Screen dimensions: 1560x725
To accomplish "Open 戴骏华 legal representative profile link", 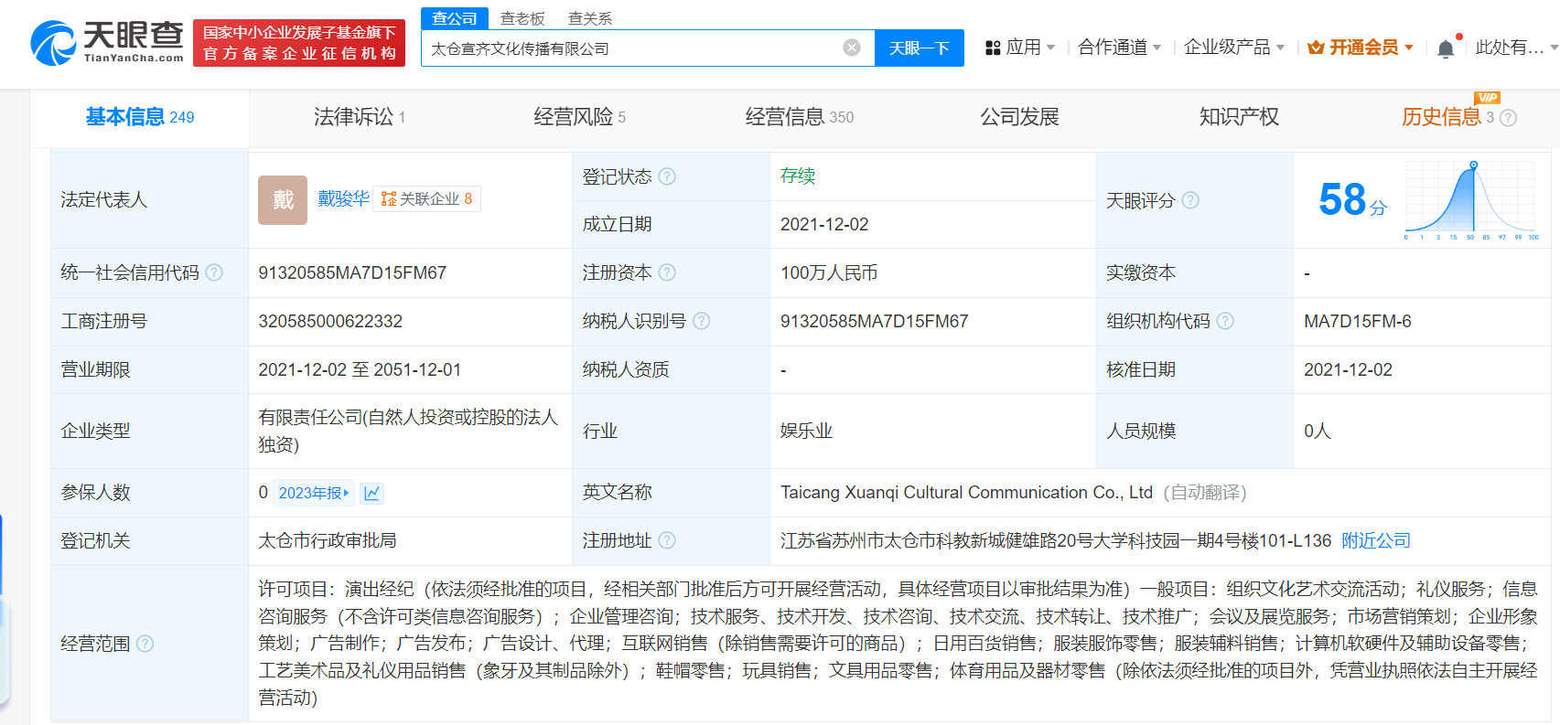I will [343, 198].
